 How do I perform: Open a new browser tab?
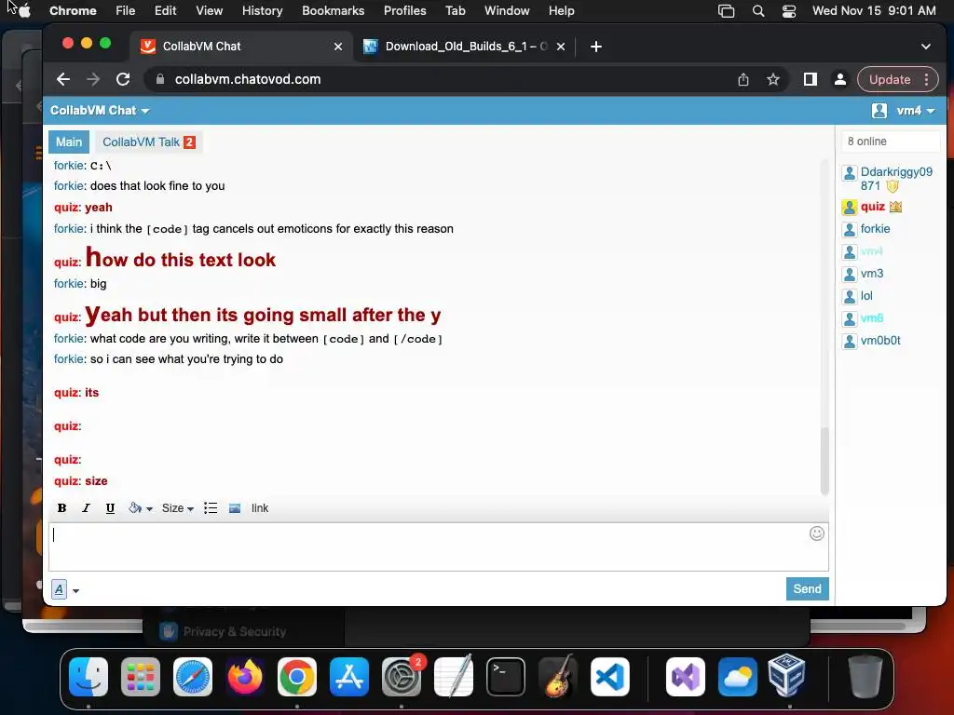coord(595,47)
